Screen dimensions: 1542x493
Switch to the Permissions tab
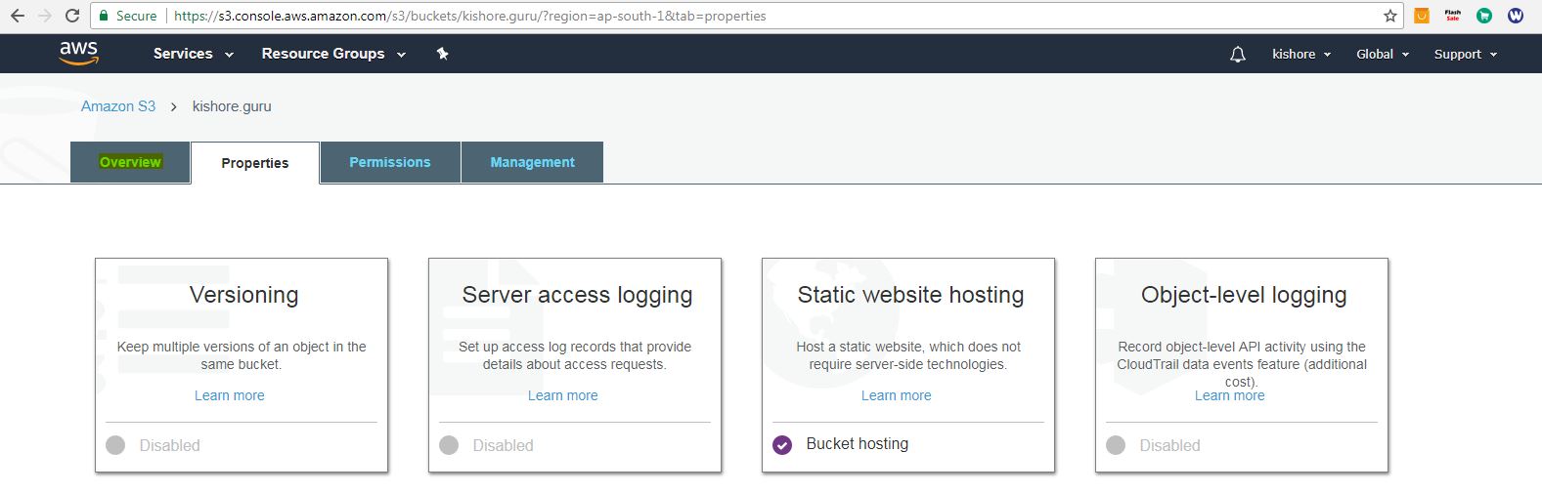tap(389, 162)
